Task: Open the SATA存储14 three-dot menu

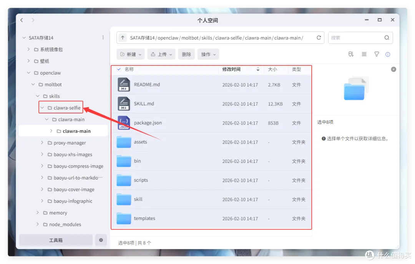Action: point(103,38)
